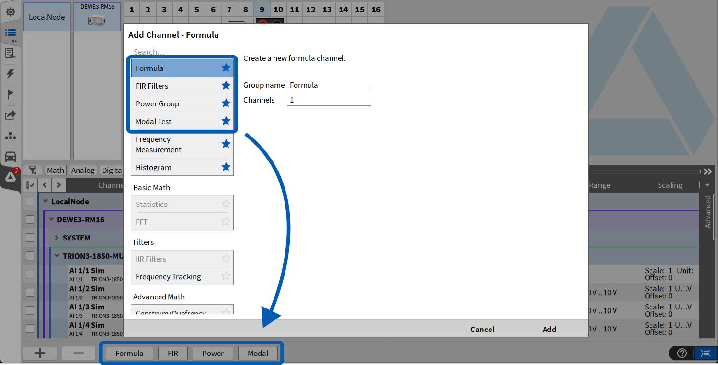
Task: Click the Cancel button in dialog
Action: pyautogui.click(x=482, y=329)
